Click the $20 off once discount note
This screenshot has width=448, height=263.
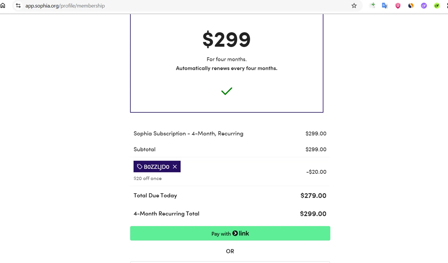[x=148, y=178]
